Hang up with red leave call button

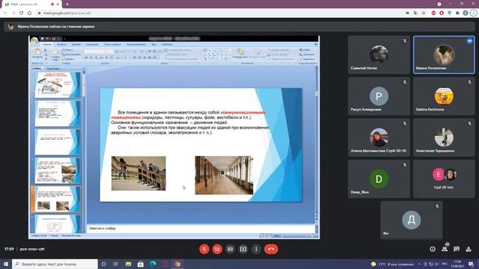coord(271,249)
